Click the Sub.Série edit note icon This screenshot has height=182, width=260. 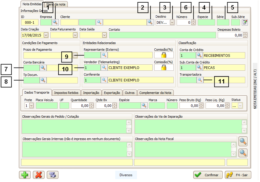[x=245, y=22]
